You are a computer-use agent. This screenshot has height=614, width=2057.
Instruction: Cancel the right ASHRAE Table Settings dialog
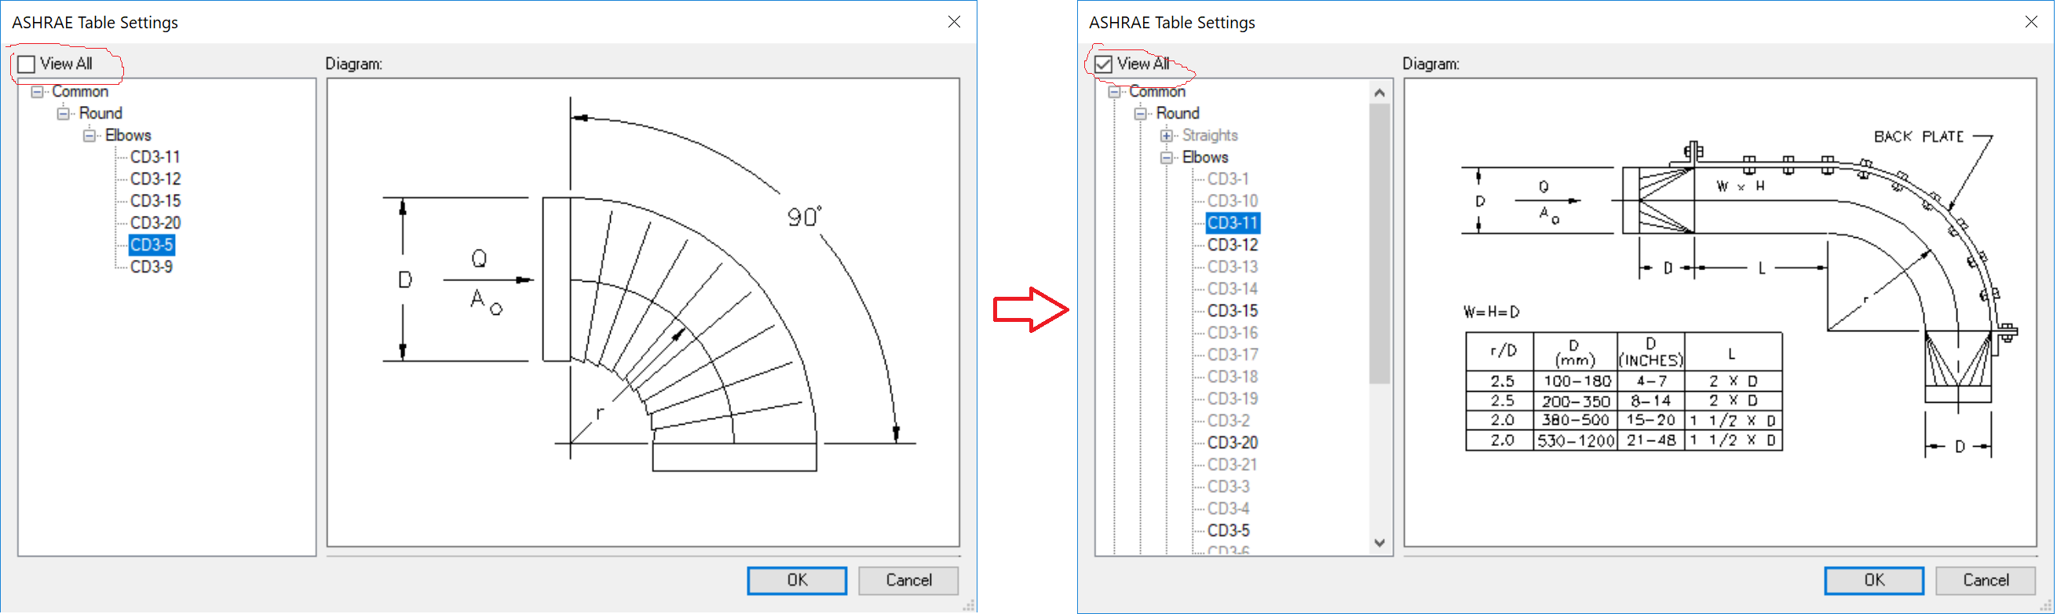(1986, 580)
